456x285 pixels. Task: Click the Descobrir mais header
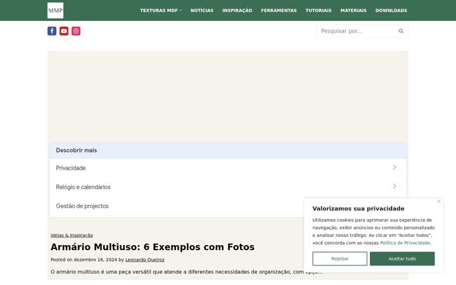[x=228, y=150]
